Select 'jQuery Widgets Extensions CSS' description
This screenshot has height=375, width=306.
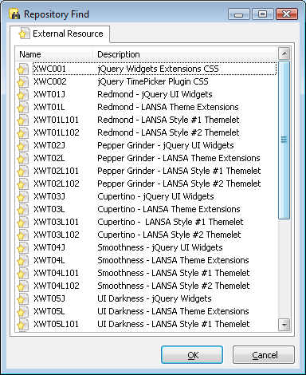158,69
